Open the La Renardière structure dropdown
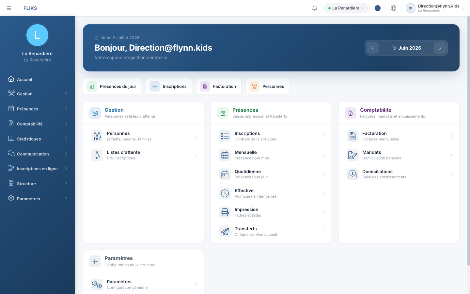 pos(346,8)
